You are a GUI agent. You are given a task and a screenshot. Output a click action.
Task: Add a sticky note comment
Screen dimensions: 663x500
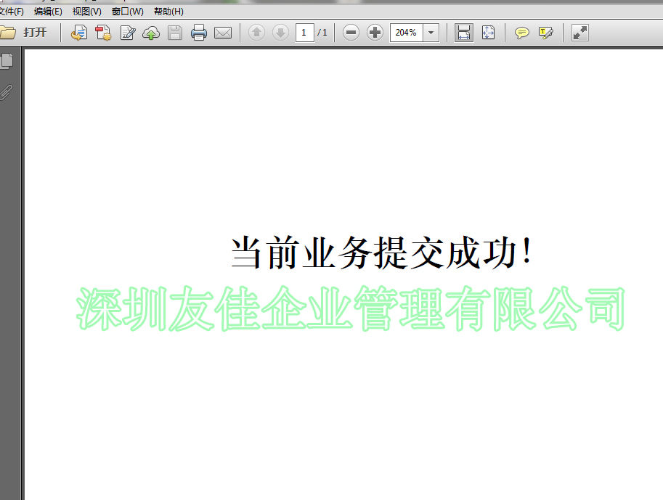coord(522,32)
